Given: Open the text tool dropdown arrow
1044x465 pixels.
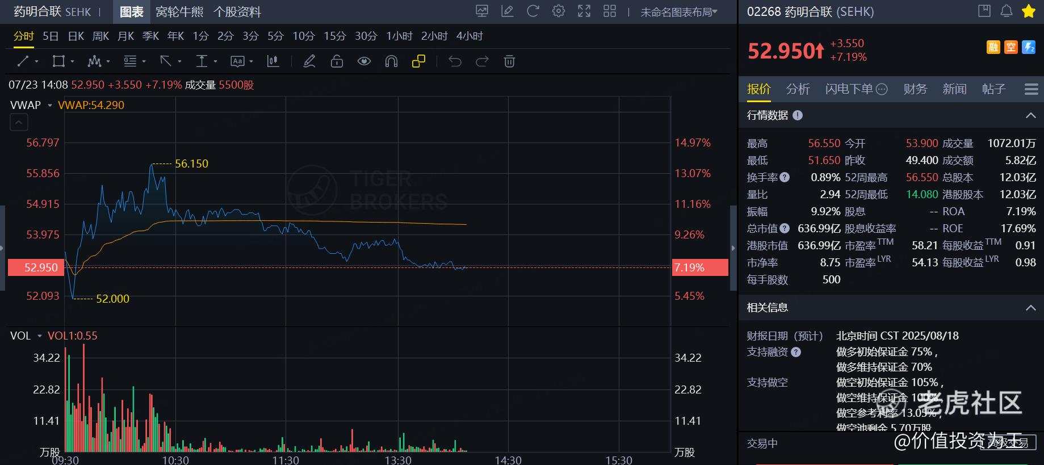Looking at the screenshot, I should (251, 61).
